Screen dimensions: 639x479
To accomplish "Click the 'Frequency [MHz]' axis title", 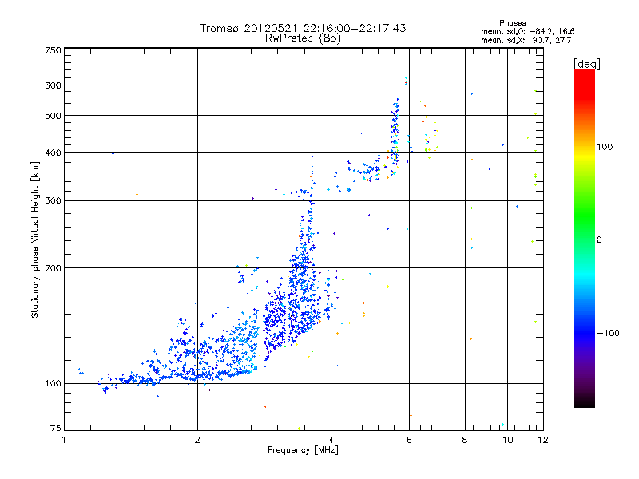I will pos(303,450).
